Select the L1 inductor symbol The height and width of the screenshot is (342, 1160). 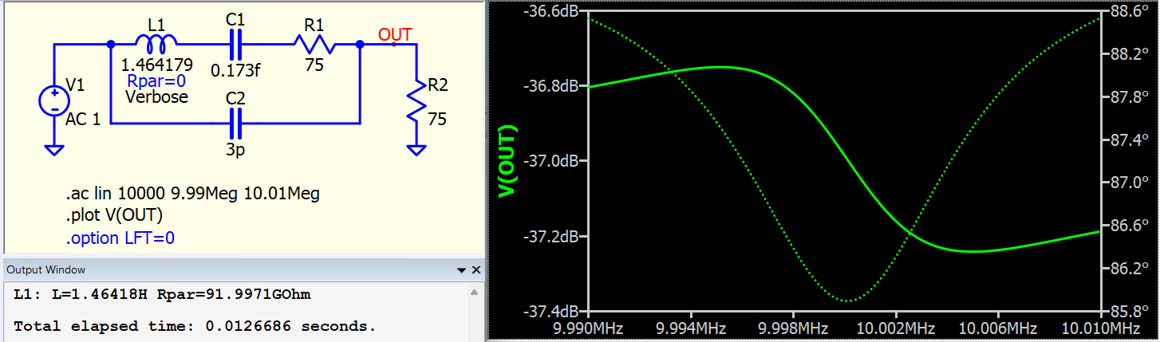(156, 45)
